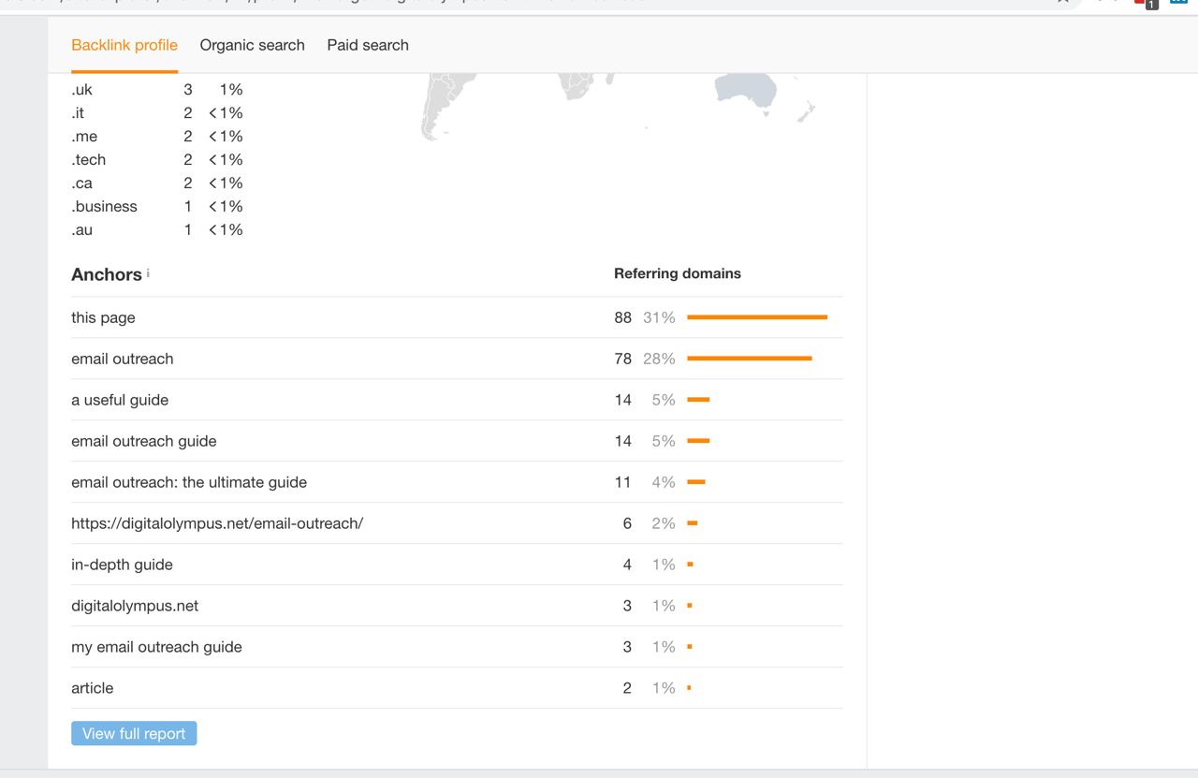This screenshot has height=778, width=1198.
Task: Click the 'article' anchor row
Action: (92, 688)
